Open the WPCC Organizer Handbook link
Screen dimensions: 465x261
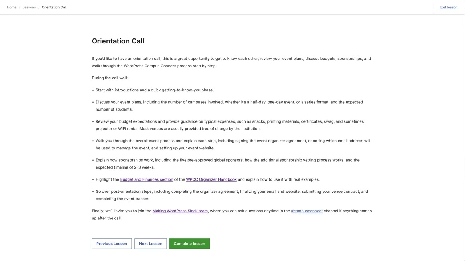tap(211, 179)
